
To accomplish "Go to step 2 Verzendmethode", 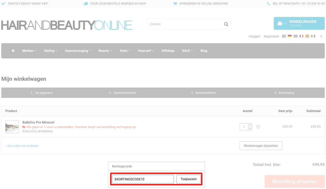I will pos(123,93).
